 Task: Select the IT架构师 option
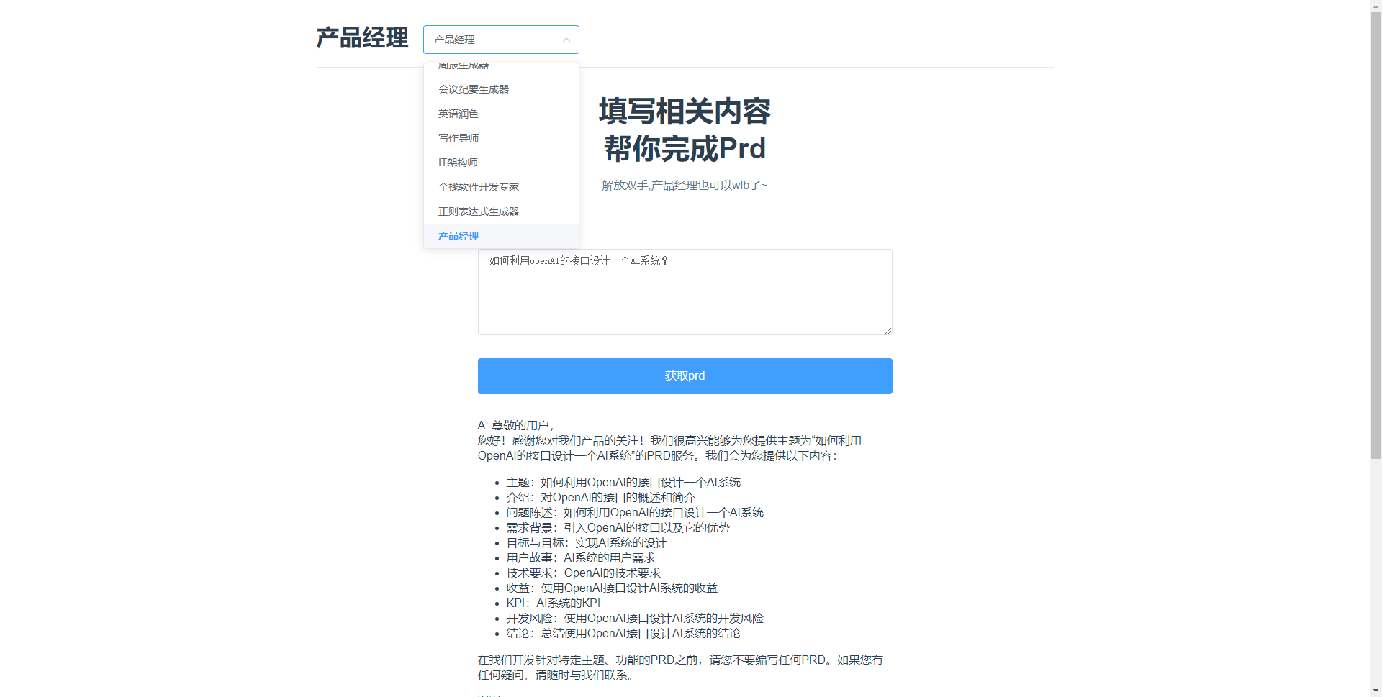pyautogui.click(x=458, y=163)
